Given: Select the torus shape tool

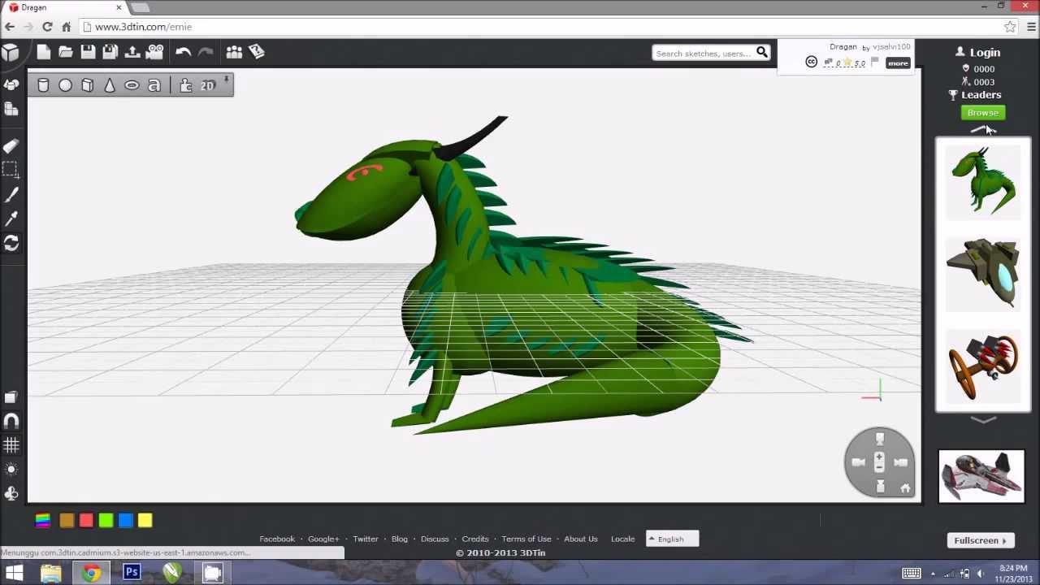Looking at the screenshot, I should click(132, 85).
